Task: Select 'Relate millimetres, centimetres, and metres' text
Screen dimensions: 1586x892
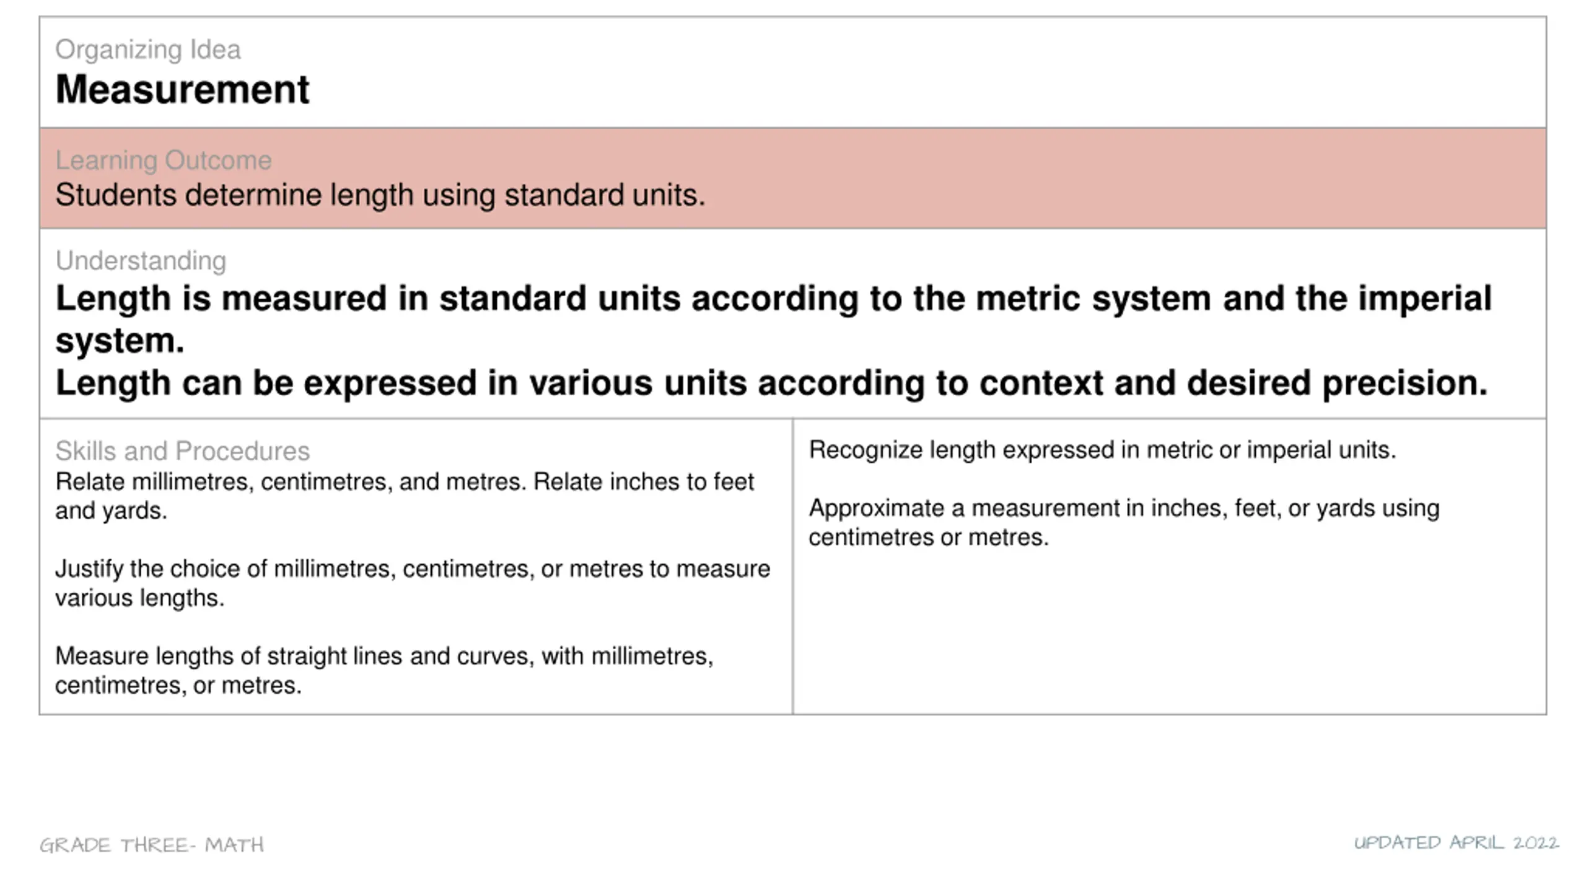Action: [x=291, y=481]
